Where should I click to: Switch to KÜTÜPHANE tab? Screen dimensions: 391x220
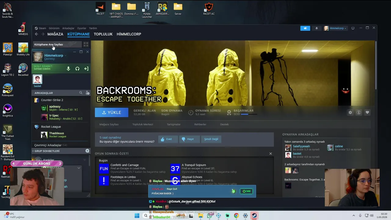click(x=79, y=34)
